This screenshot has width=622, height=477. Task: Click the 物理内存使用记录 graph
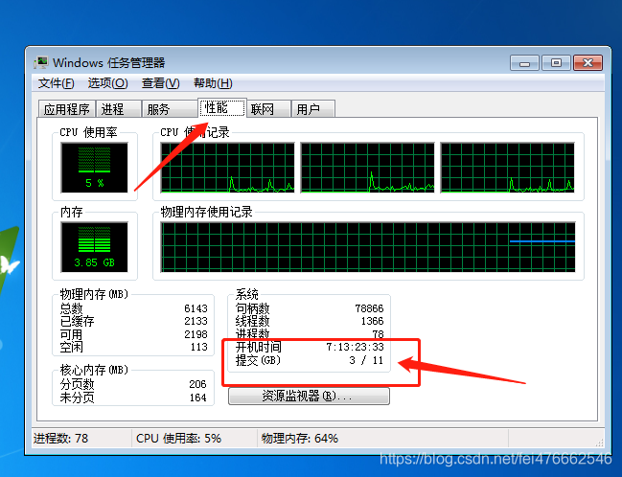(368, 247)
